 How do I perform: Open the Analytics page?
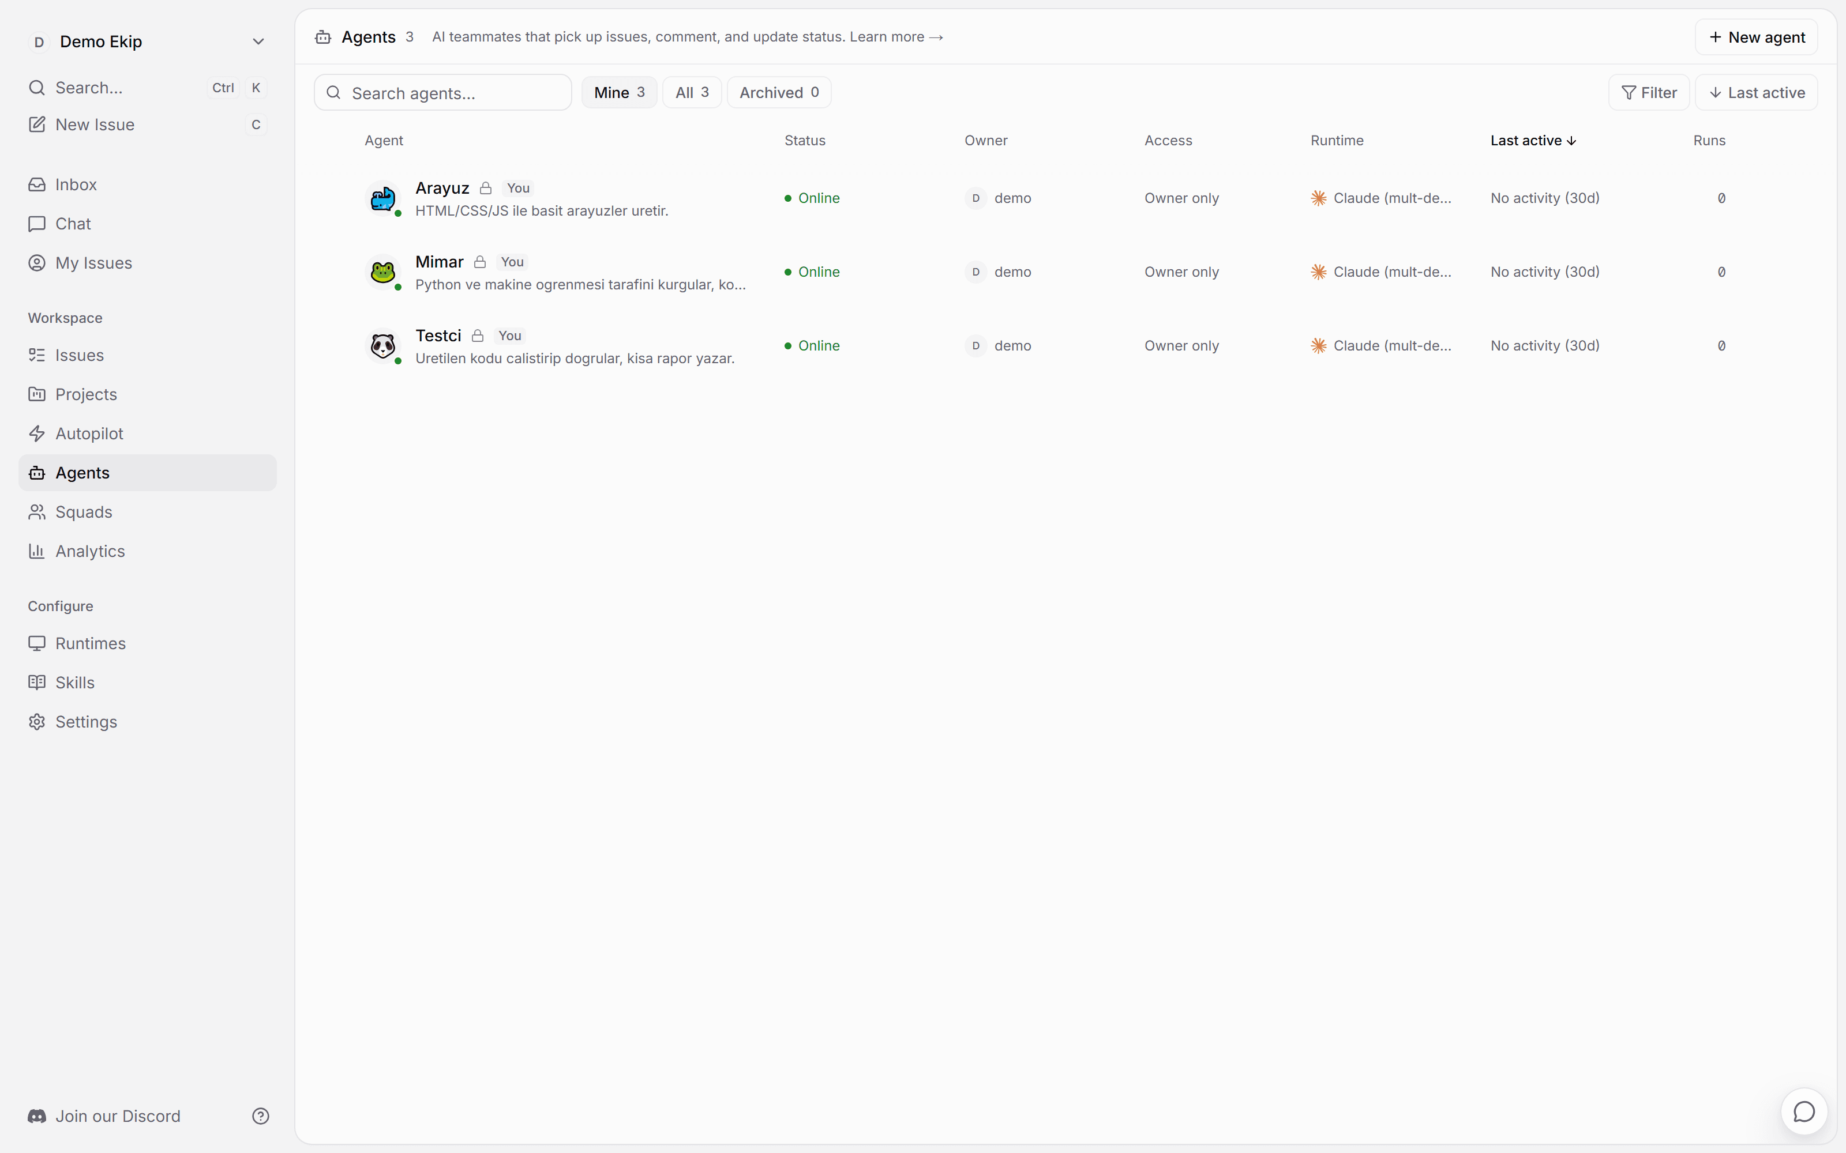[147, 551]
